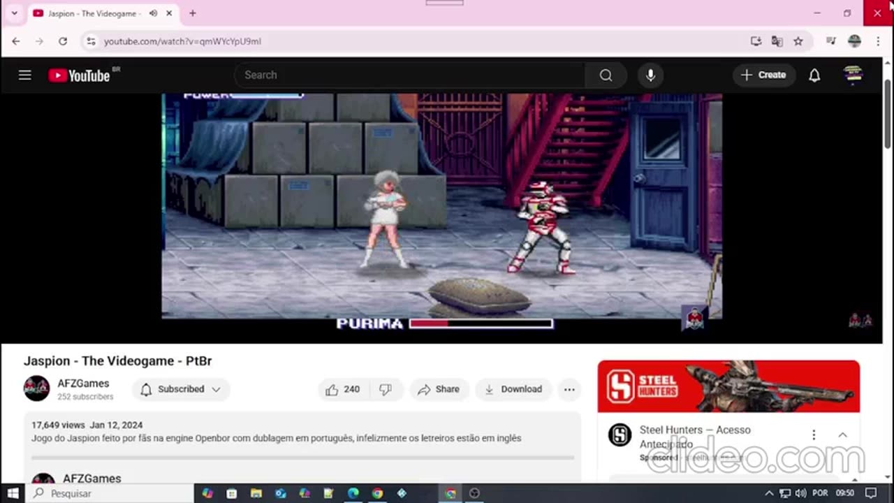Open File Explorer from taskbar
The image size is (894, 503).
point(256,493)
